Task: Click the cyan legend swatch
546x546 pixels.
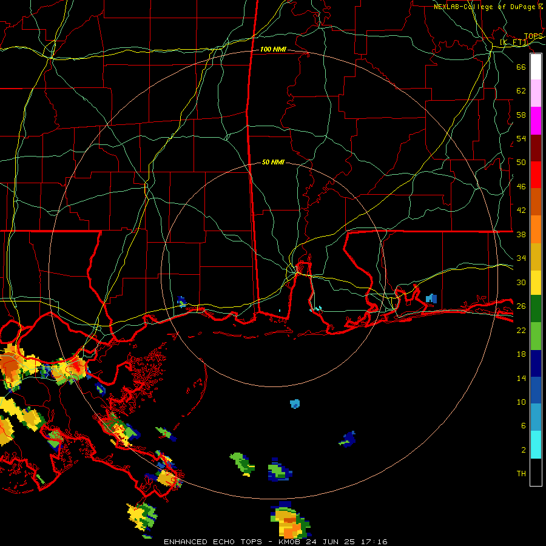Action: [x=536, y=445]
